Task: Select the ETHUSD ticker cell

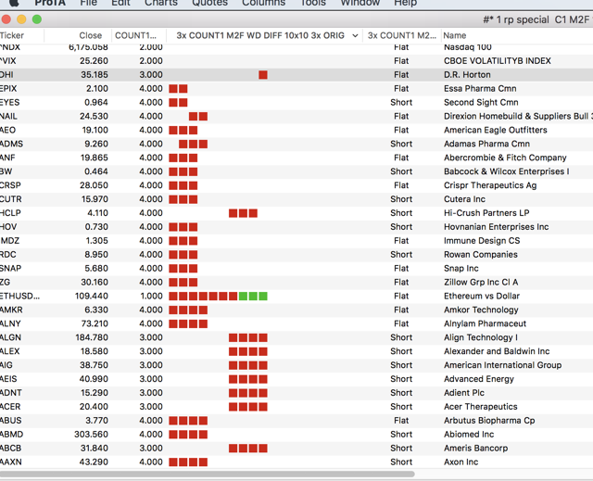Action: pyautogui.click(x=19, y=296)
